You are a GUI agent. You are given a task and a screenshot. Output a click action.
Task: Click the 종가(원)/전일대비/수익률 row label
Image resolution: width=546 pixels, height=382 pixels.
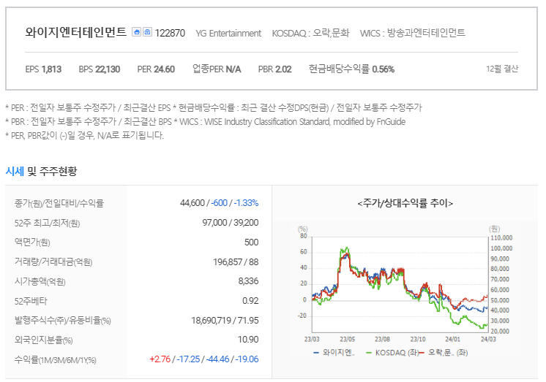point(59,203)
